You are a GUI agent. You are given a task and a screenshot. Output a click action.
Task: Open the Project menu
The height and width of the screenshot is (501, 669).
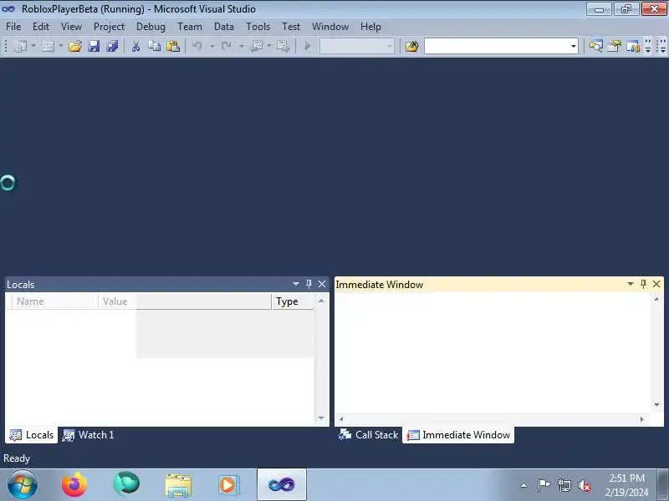(x=109, y=27)
